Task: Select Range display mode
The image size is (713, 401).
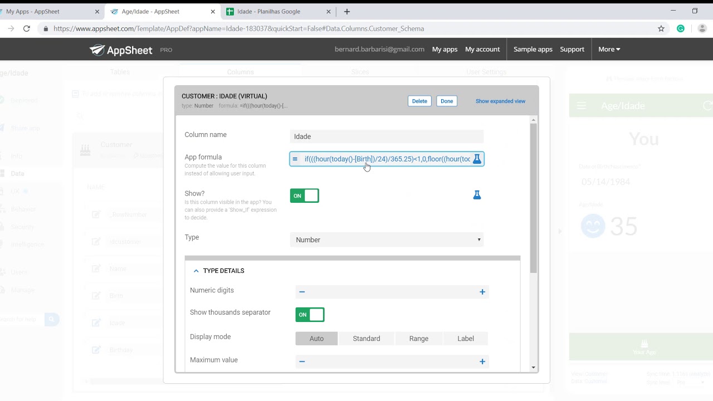Action: (x=419, y=339)
